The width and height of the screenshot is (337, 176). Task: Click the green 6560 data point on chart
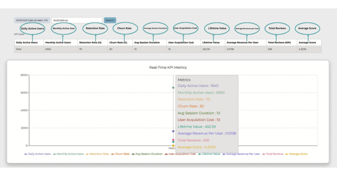173,88
